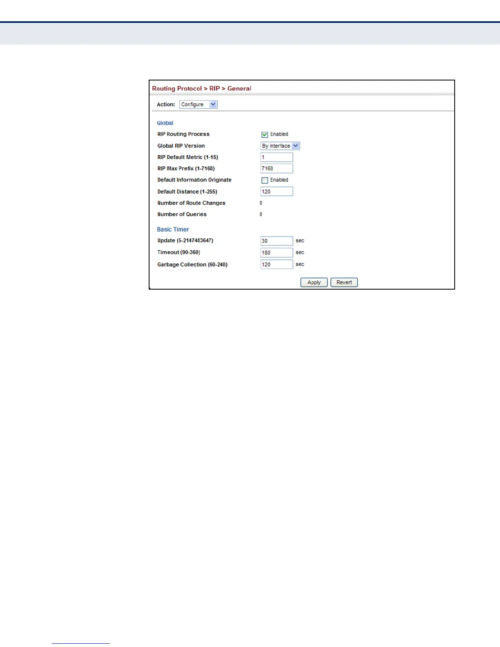The width and height of the screenshot is (500, 647).
Task: Click the Basic Timer section heading
Action: pyautogui.click(x=173, y=230)
